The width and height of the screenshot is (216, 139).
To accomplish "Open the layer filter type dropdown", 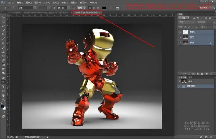I will tap(184, 18).
